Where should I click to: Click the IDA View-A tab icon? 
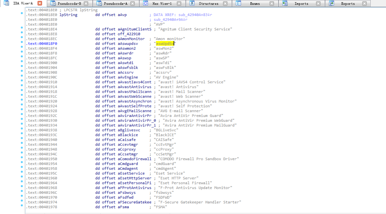click(x=6, y=4)
